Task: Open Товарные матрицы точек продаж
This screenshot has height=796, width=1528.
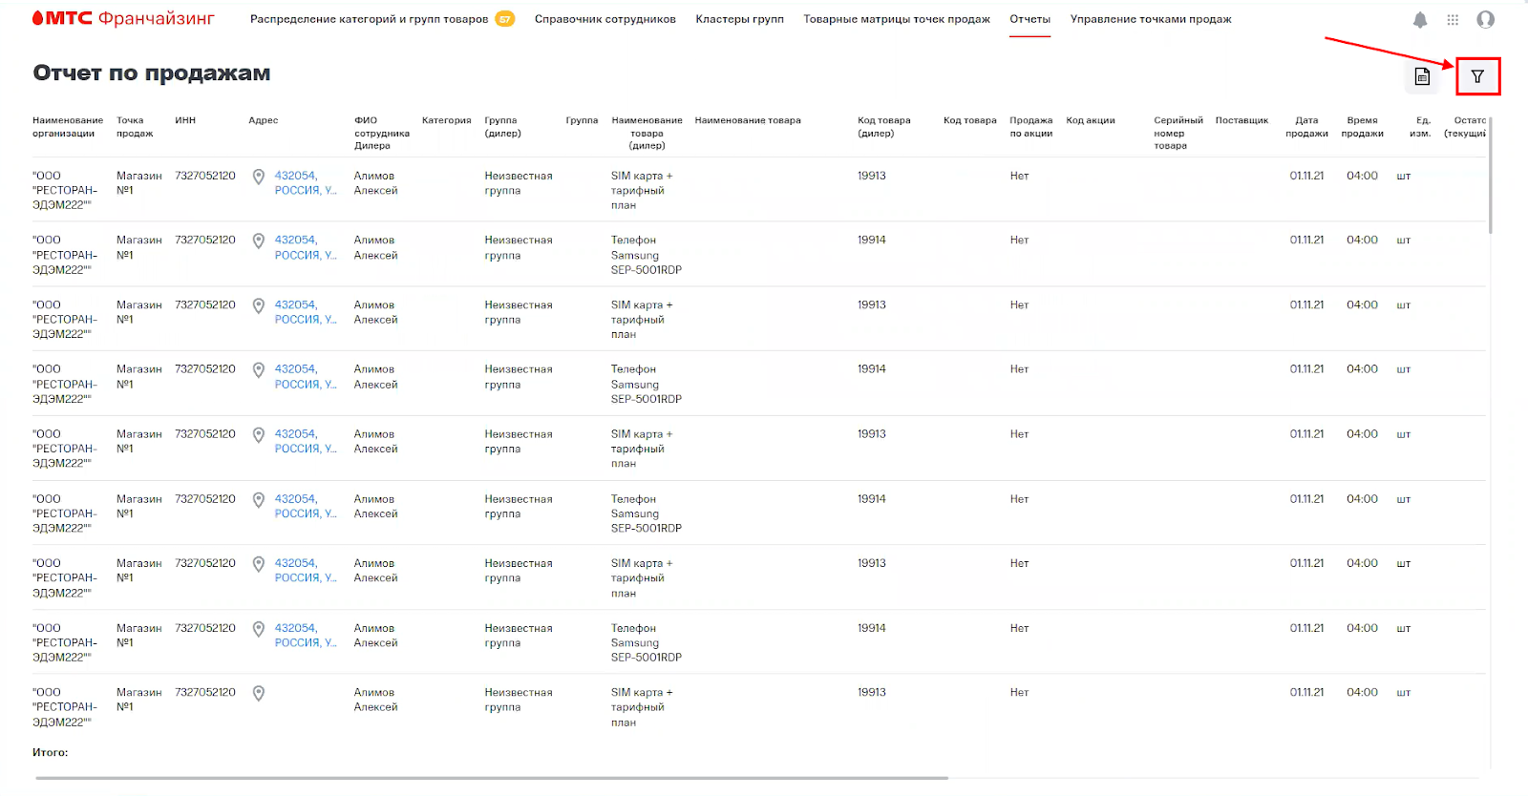Action: point(897,19)
